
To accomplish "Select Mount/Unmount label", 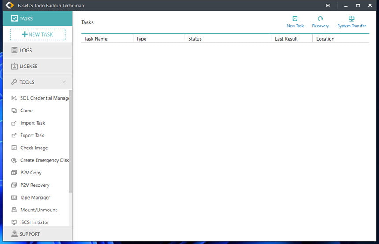I will point(39,210).
